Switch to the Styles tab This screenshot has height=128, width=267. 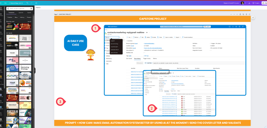pos(29,12)
